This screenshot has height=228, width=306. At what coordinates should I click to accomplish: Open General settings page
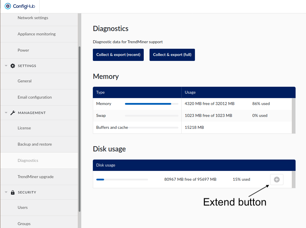[25, 81]
